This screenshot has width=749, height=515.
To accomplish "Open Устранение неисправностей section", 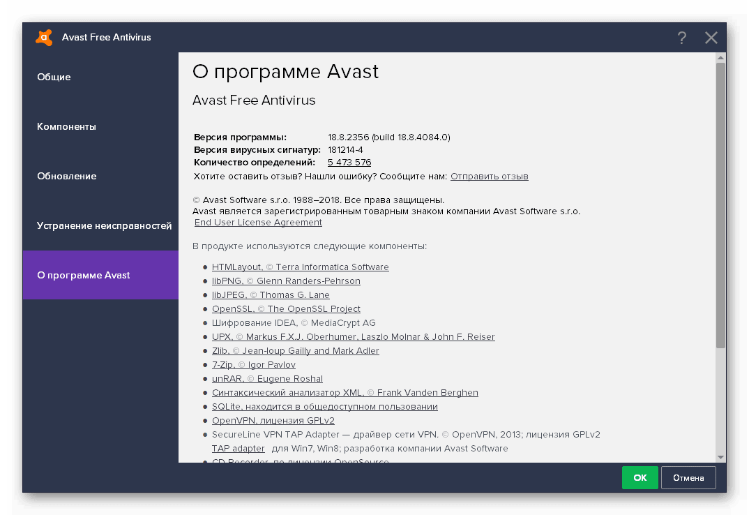I will [x=104, y=225].
